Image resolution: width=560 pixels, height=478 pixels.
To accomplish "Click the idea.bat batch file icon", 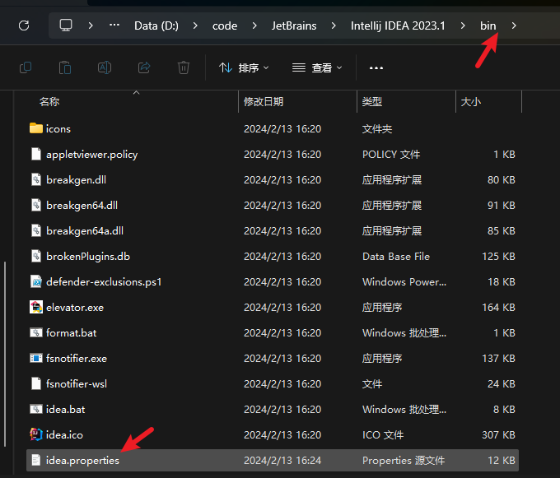I will point(36,409).
